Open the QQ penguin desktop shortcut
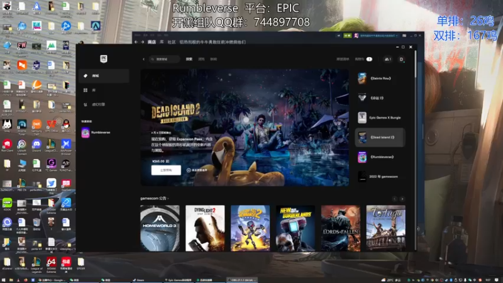503x283 pixels. pyautogui.click(x=66, y=126)
